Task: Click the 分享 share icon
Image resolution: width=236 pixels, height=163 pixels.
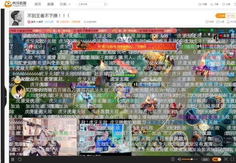Action: [x=220, y=22]
